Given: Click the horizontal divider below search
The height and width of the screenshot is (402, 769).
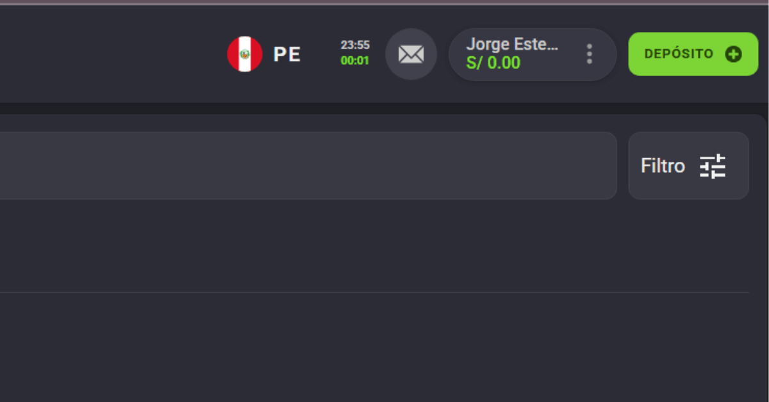Looking at the screenshot, I should tap(374, 293).
